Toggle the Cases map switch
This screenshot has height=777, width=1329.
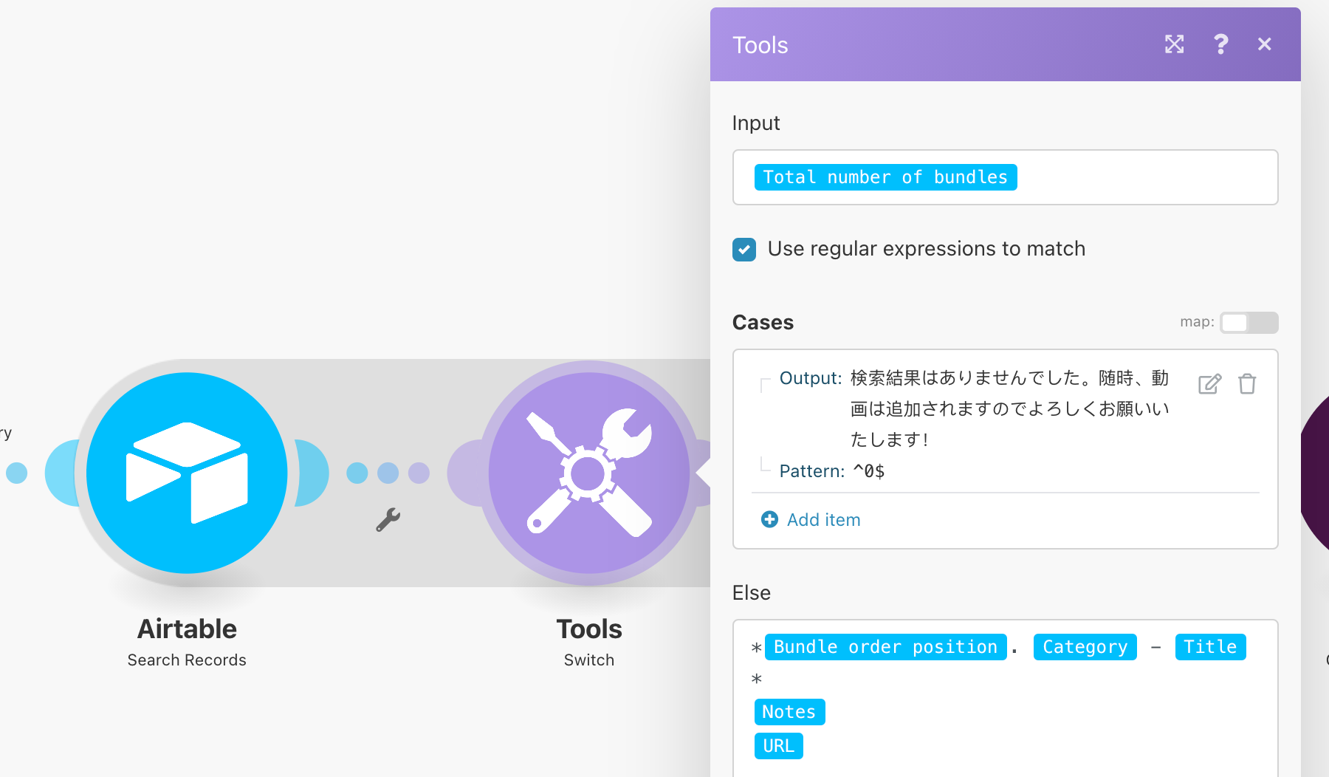click(x=1249, y=323)
